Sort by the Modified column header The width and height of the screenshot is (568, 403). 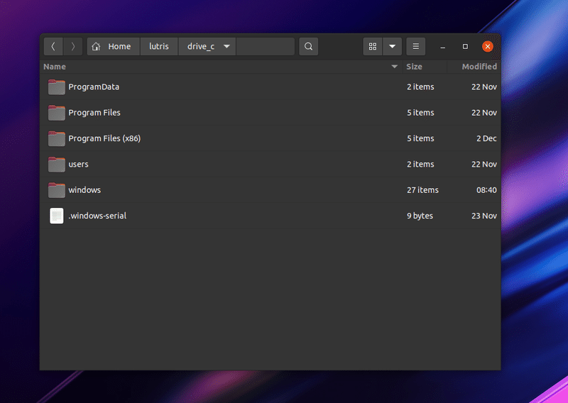coord(474,67)
